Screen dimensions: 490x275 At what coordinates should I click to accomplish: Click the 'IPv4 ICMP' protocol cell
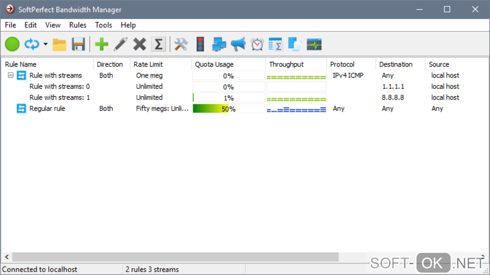[x=348, y=75]
